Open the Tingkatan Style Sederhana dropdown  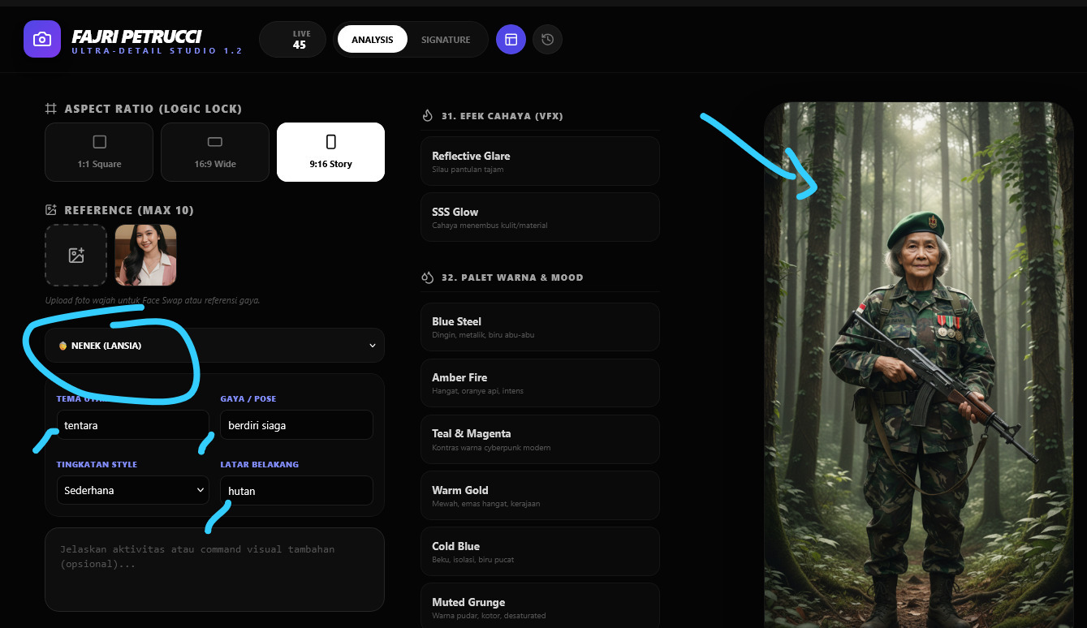tap(133, 490)
